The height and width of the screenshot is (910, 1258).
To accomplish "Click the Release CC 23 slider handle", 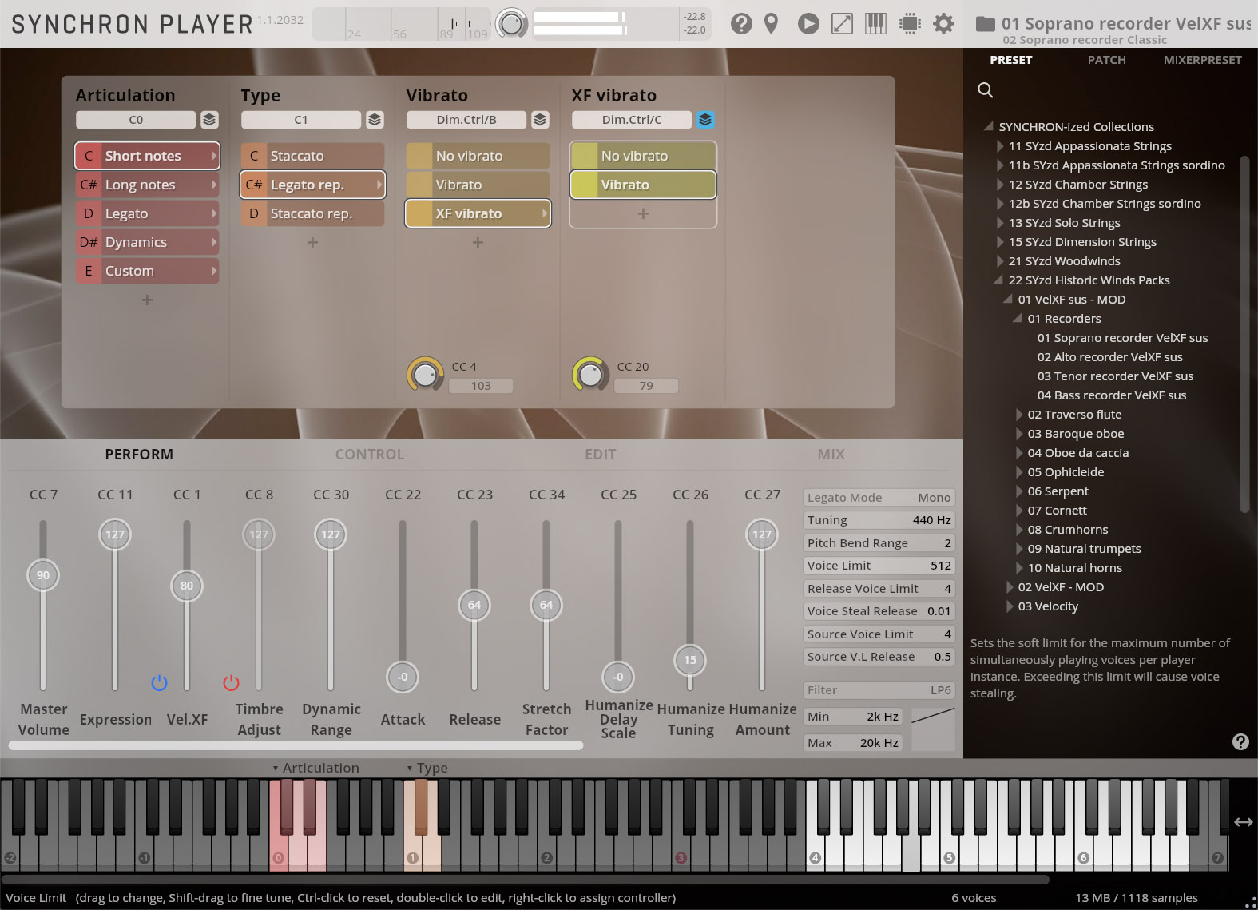I will pyautogui.click(x=474, y=605).
